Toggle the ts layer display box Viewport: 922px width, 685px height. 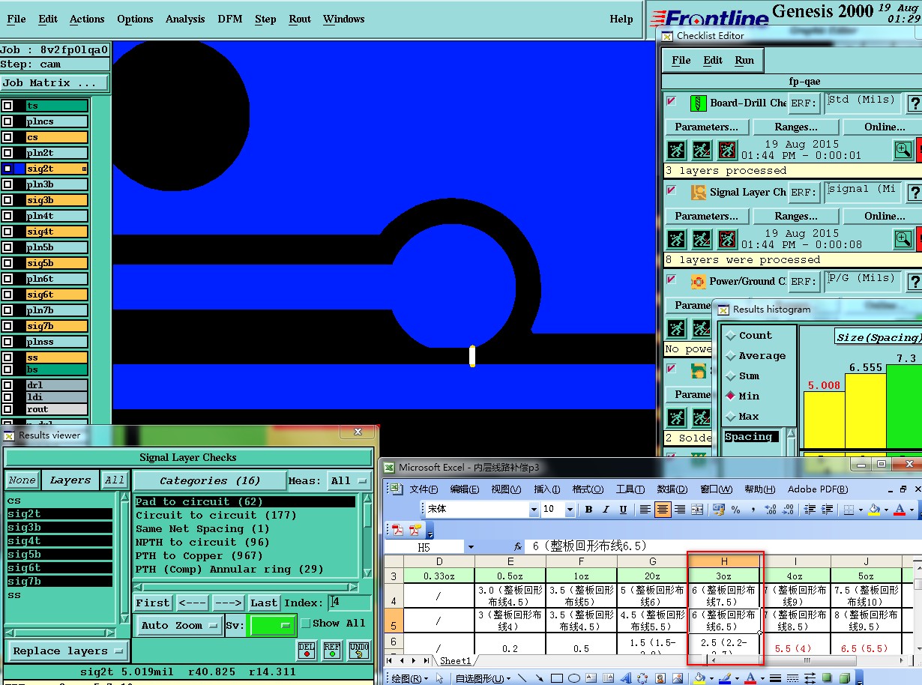7,106
